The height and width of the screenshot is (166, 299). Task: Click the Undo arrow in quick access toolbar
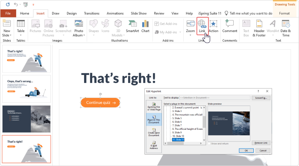pyautogui.click(x=16, y=4)
